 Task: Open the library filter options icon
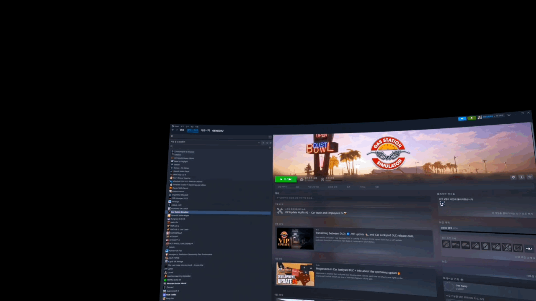[270, 147]
